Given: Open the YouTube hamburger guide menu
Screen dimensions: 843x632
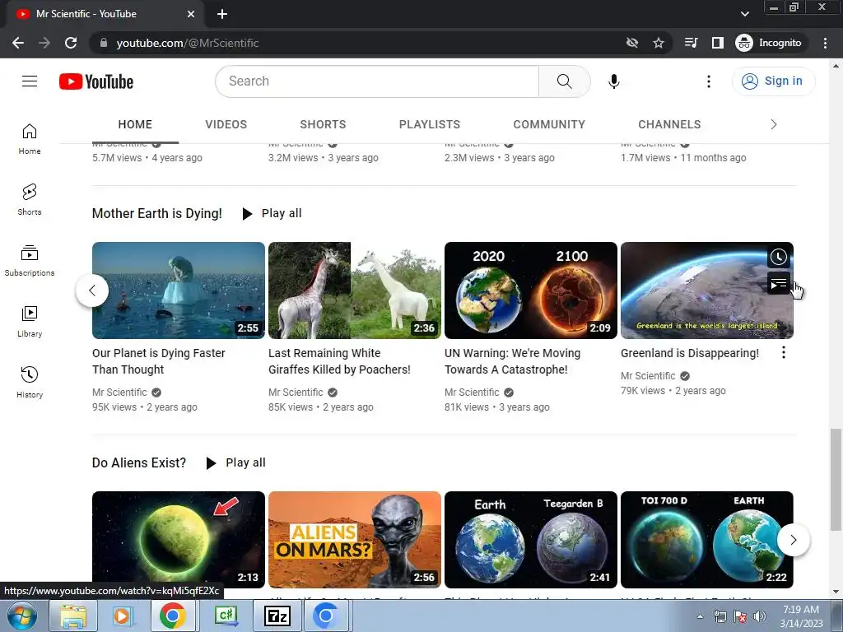Looking at the screenshot, I should [30, 81].
